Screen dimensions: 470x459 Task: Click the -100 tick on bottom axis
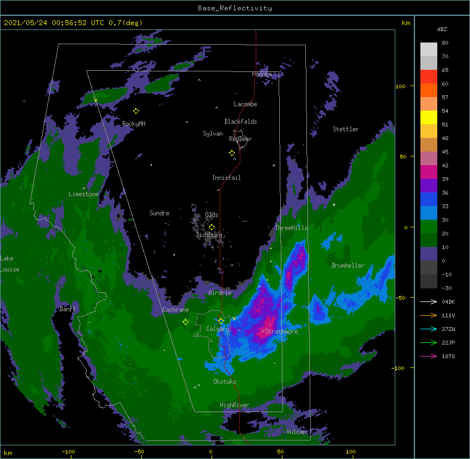point(68,451)
